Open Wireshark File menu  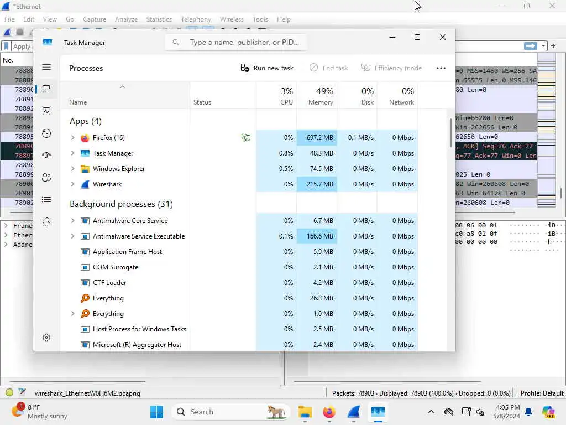click(9, 19)
